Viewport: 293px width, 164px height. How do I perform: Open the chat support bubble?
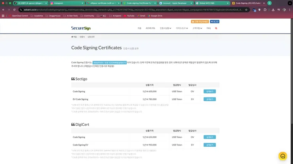click(x=283, y=156)
